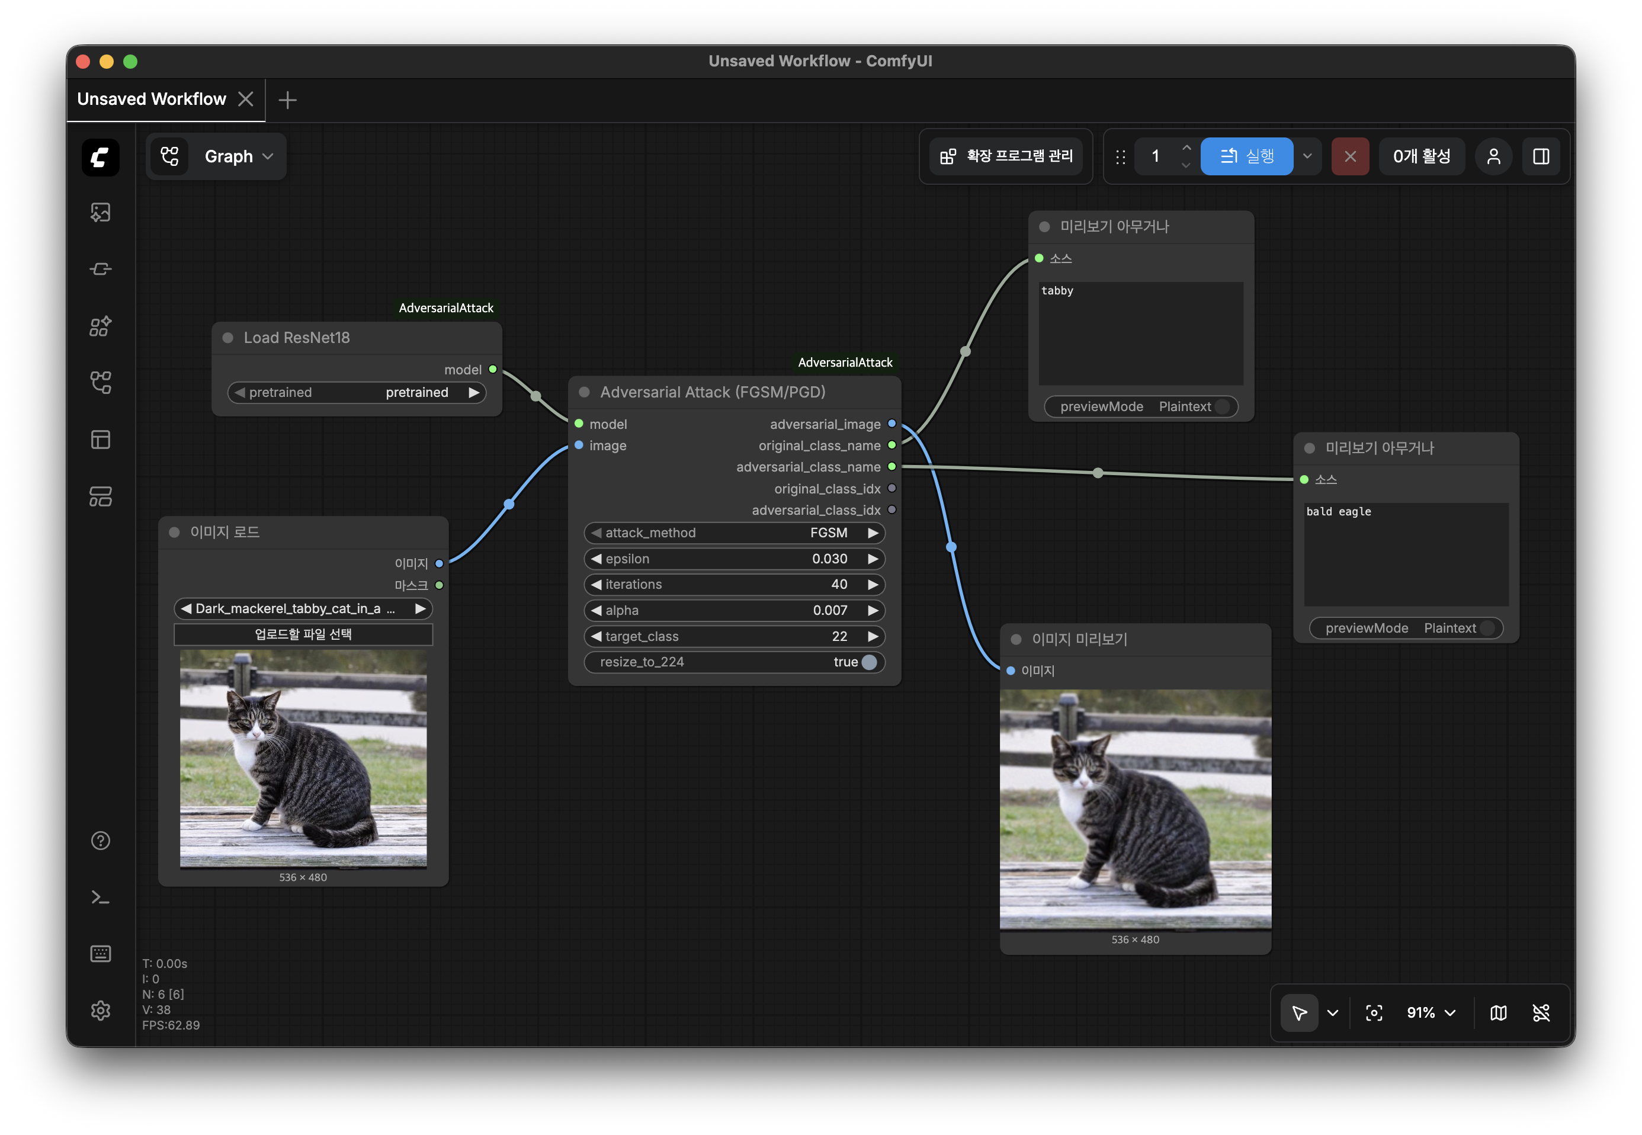The image size is (1642, 1135).
Task: Toggle link visibility icon
Action: click(x=1541, y=1013)
